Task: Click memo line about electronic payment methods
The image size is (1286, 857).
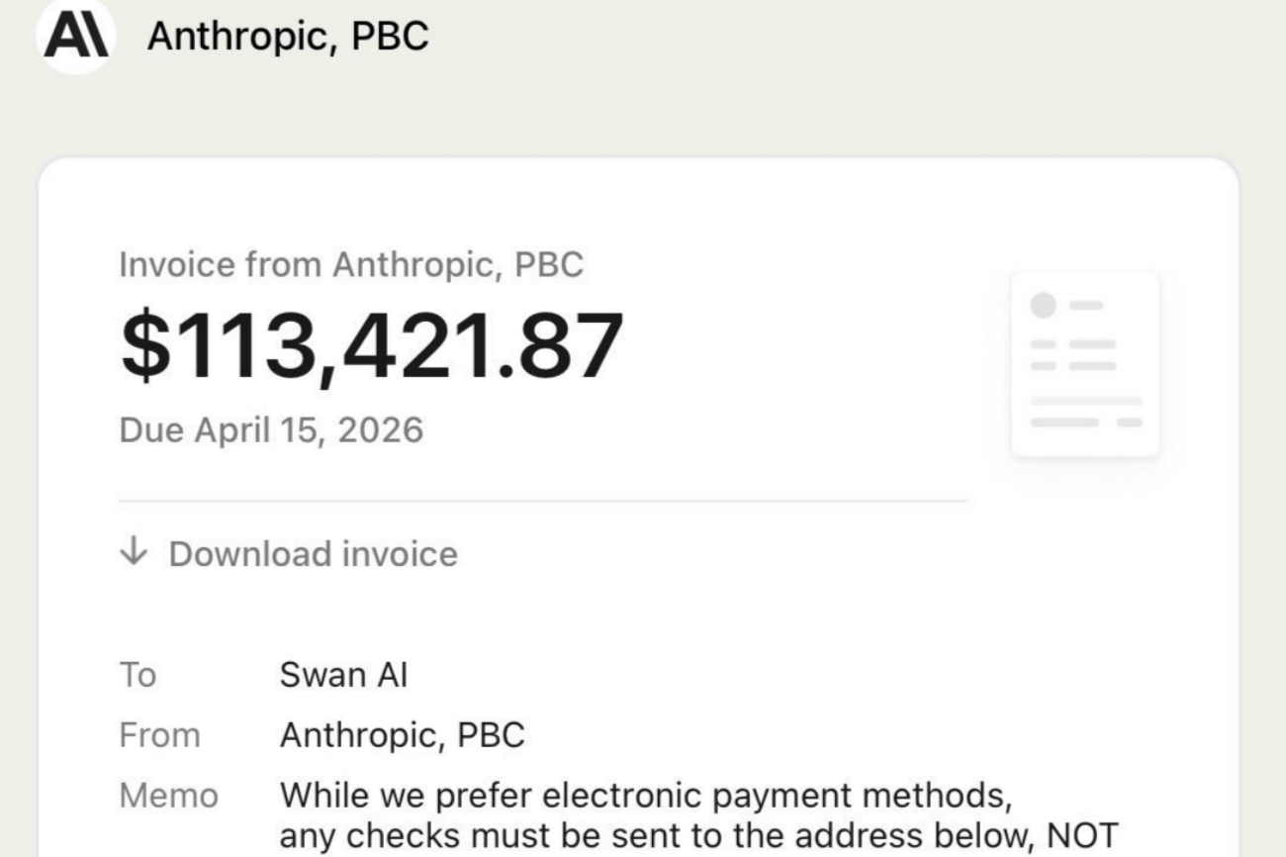Action: (x=646, y=795)
